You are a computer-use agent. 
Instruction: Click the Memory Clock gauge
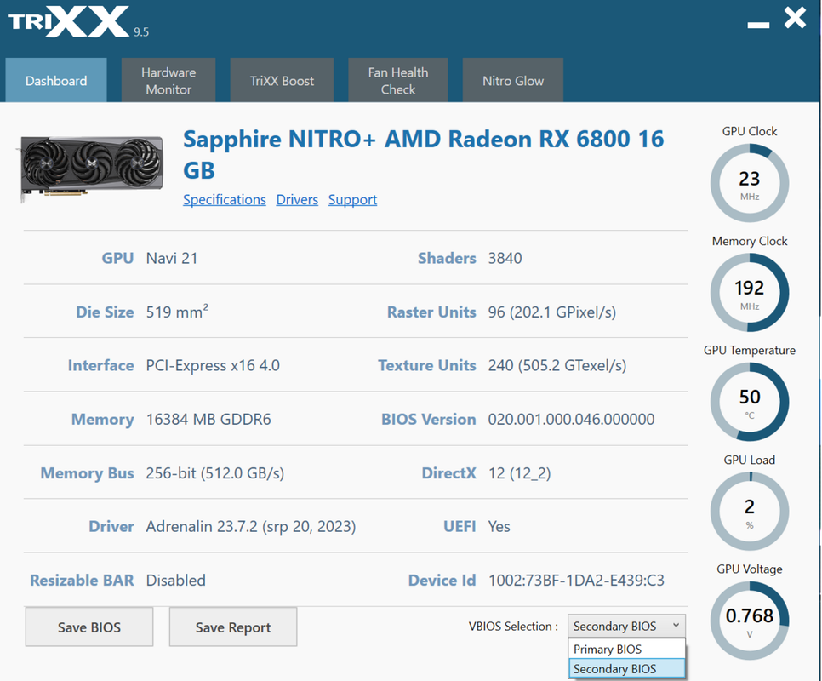749,293
